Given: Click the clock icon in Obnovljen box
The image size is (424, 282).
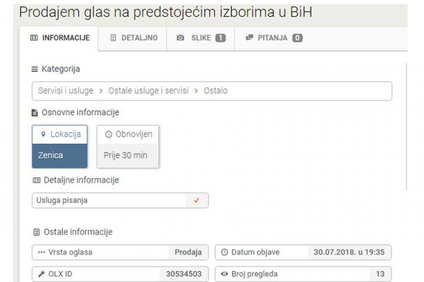Looking at the screenshot, I should click(x=109, y=134).
